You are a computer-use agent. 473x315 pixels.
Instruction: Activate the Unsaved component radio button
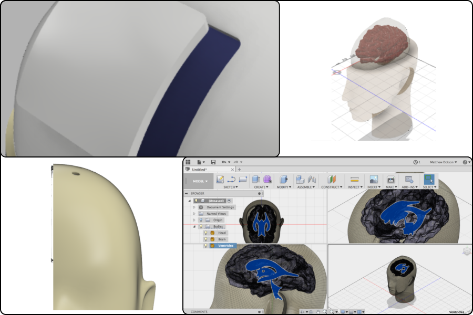click(229, 201)
